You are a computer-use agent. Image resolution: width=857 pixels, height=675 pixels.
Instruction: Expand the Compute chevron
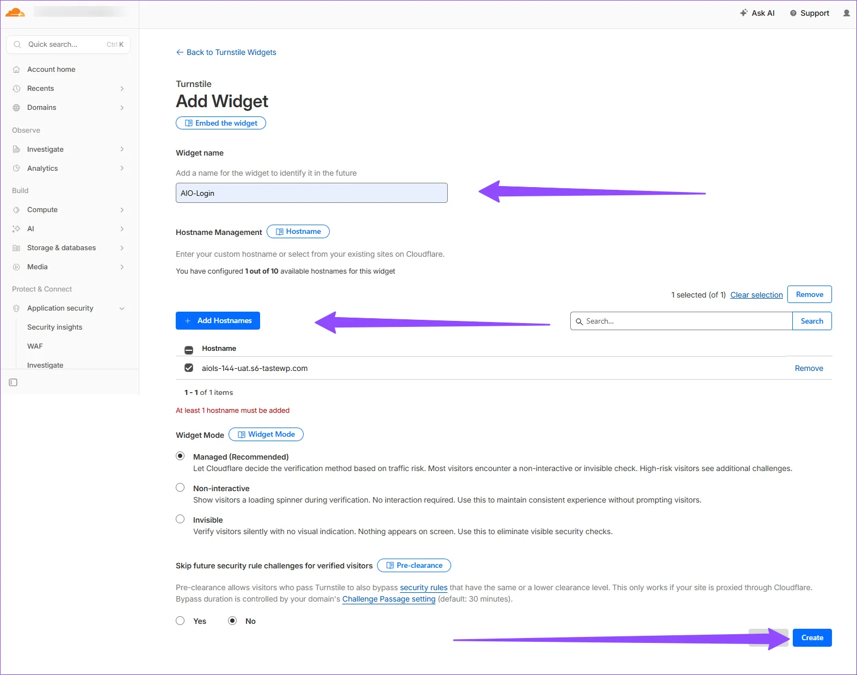click(122, 210)
